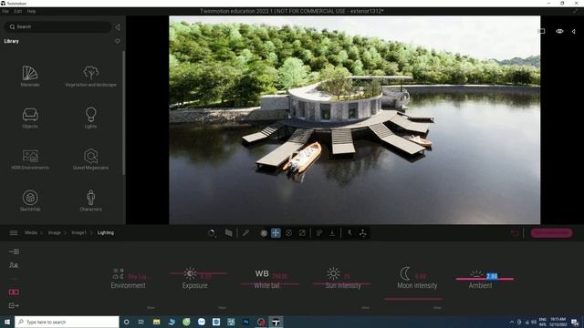Open the Sketchfab library category
This screenshot has width=584, height=328.
pos(30,200)
